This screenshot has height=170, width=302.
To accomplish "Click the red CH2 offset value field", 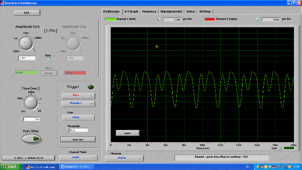I will (75, 73).
